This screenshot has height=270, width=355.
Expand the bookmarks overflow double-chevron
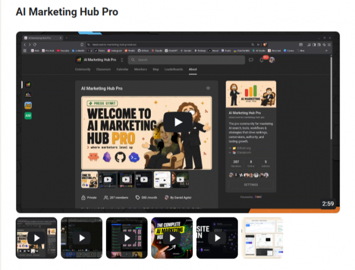326,51
